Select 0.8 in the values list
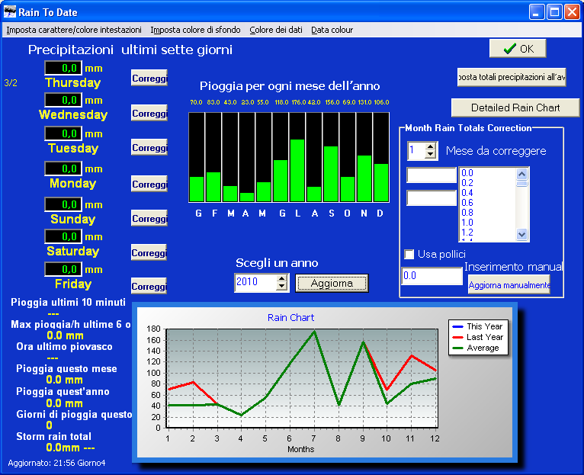Image resolution: width=584 pixels, height=475 pixels. [467, 213]
